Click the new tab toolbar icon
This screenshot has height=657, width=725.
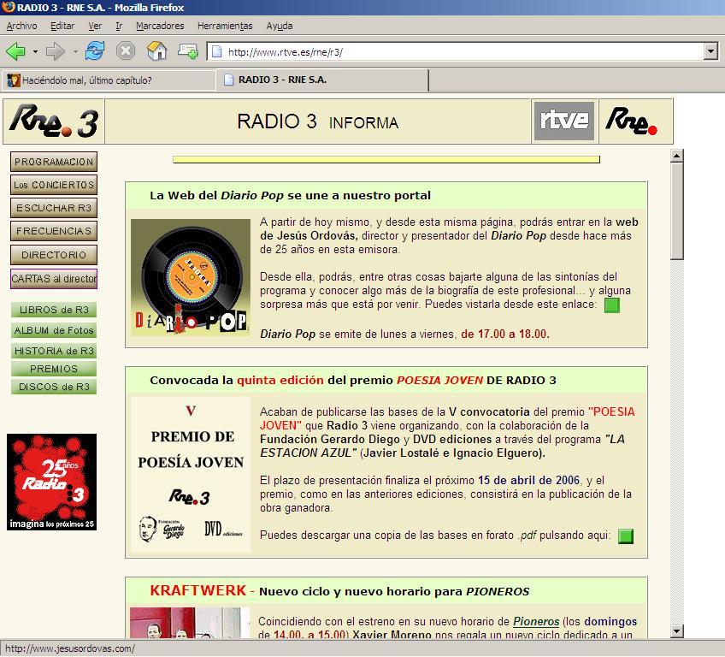tap(188, 51)
